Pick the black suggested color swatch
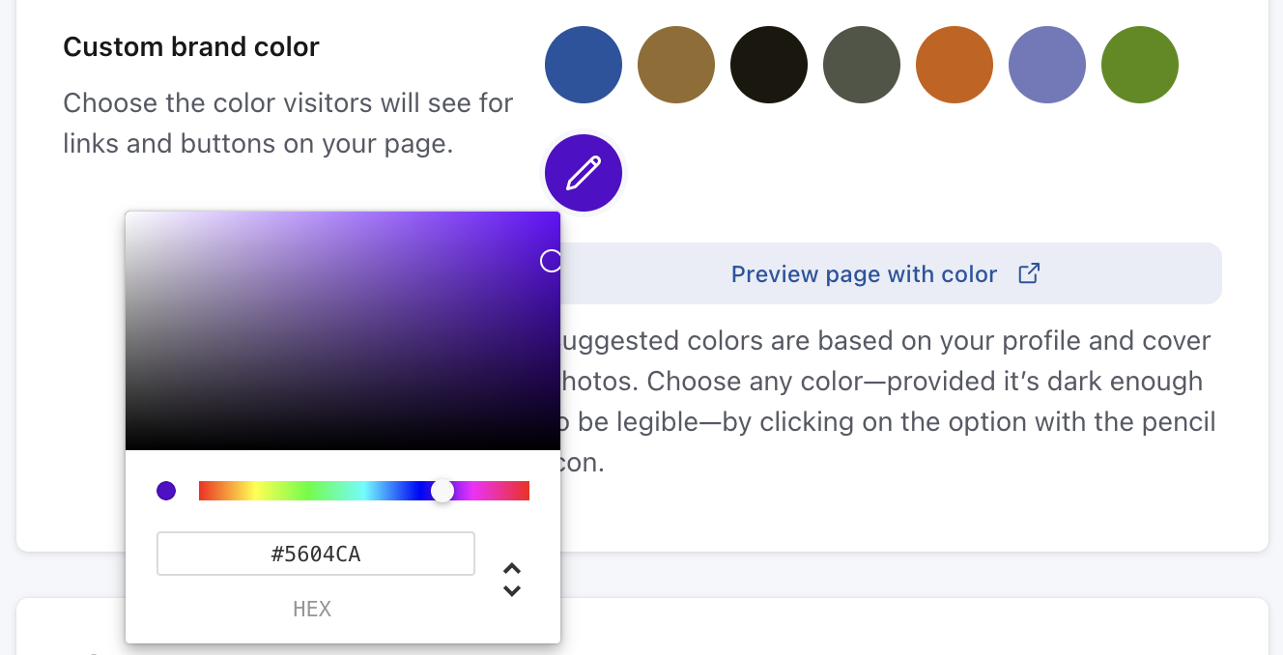 769,65
